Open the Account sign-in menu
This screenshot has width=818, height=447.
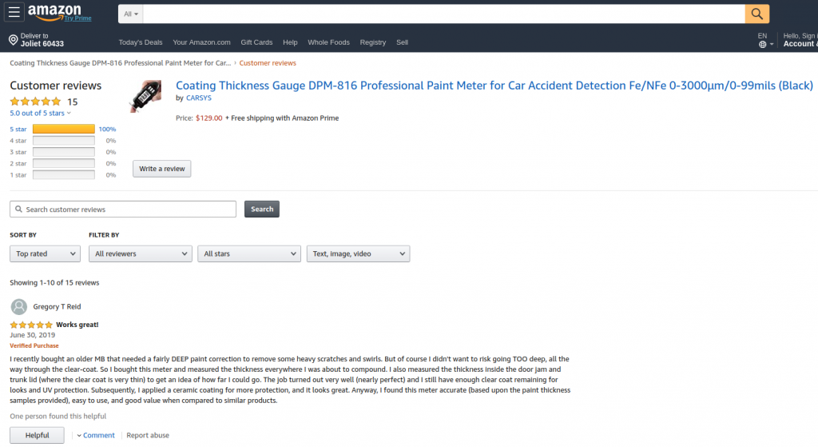pos(800,40)
